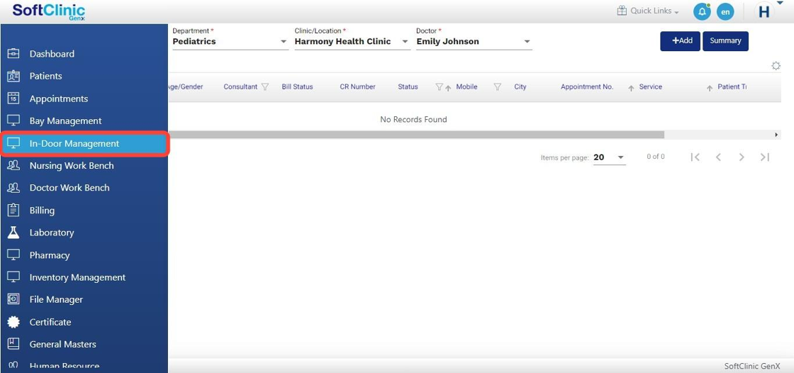This screenshot has width=794, height=373.
Task: Click the +Add button
Action: (x=680, y=41)
